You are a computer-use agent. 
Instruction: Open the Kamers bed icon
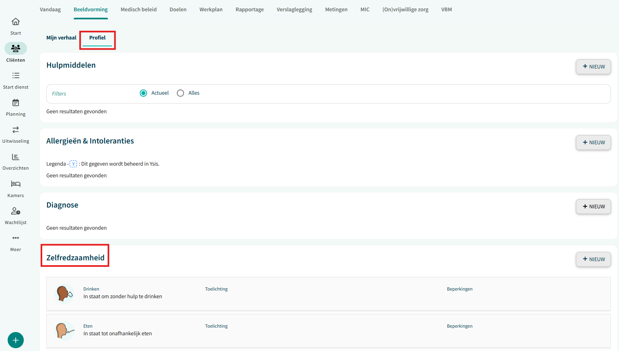[x=16, y=184]
